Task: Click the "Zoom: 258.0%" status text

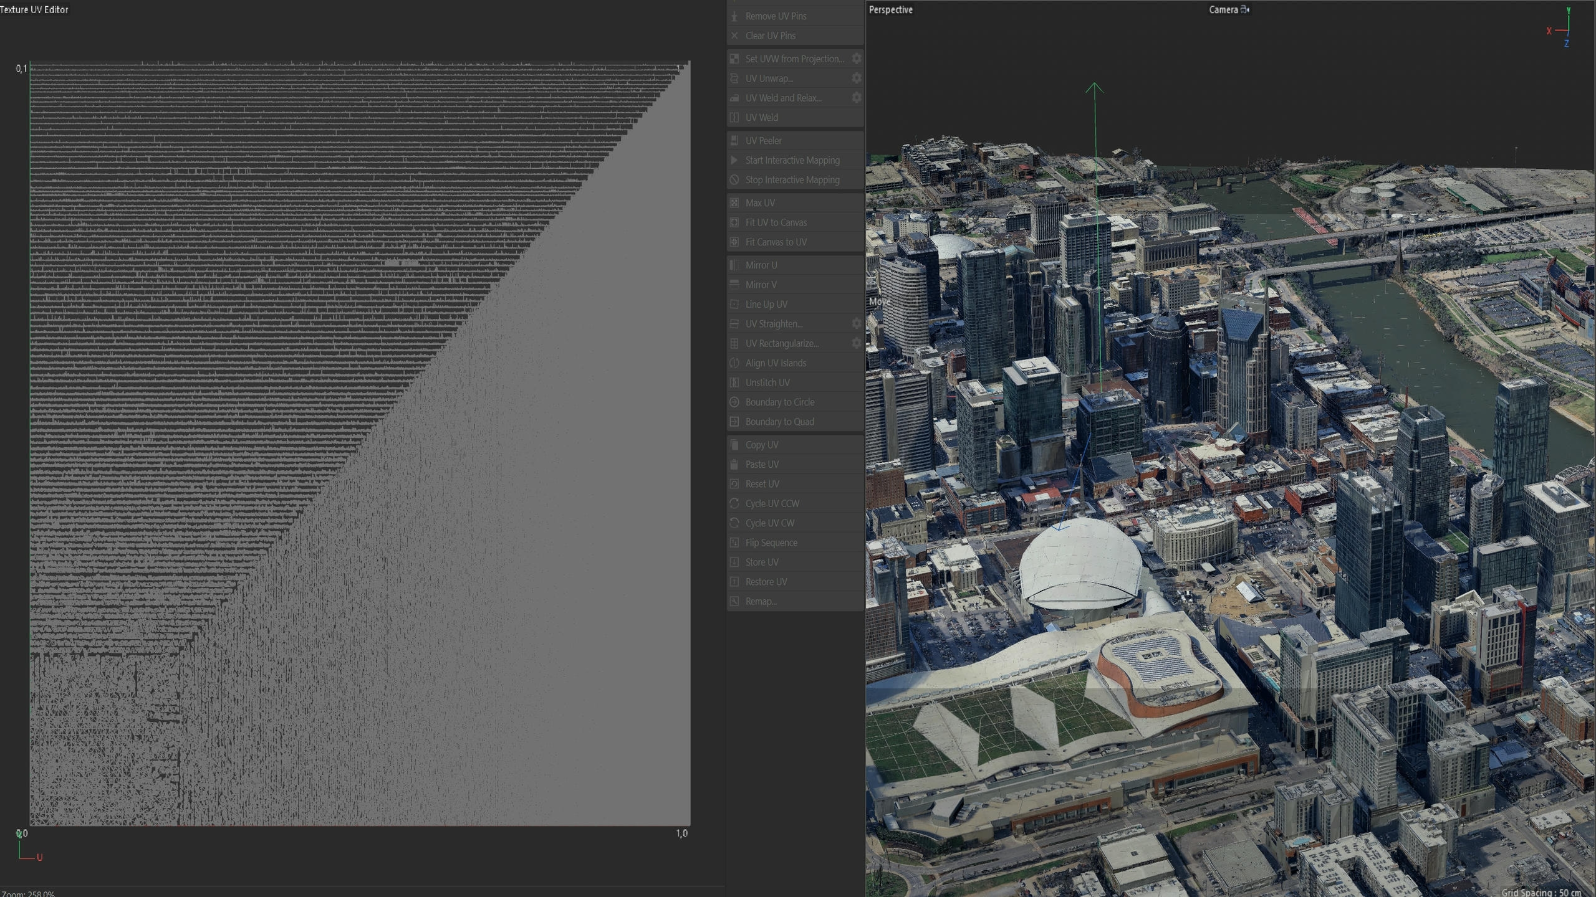Action: tap(28, 893)
